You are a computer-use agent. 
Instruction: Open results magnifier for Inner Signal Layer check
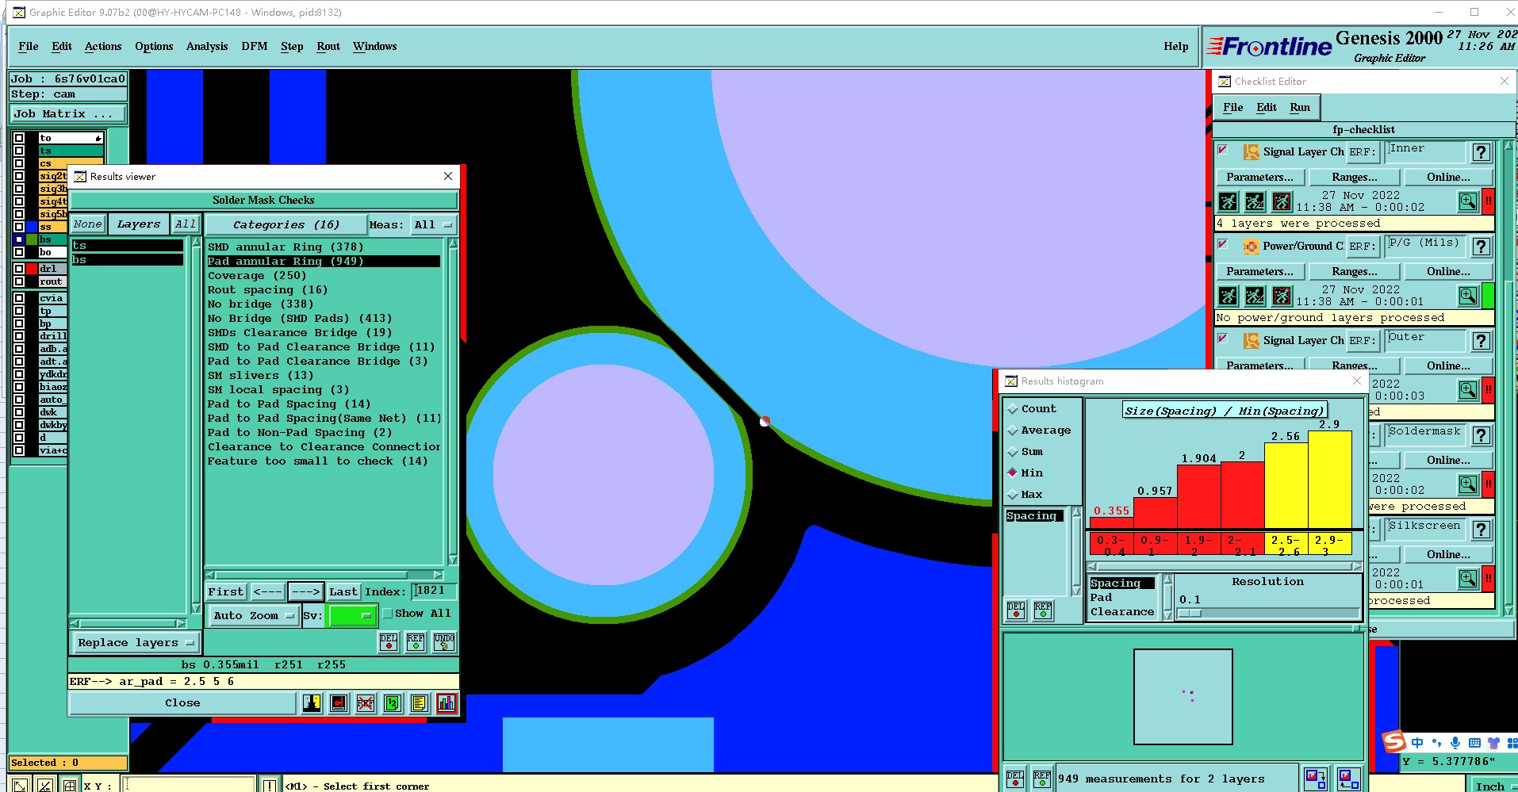pyautogui.click(x=1468, y=201)
